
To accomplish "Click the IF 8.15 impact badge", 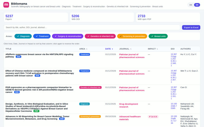I will (x=153, y=117).
